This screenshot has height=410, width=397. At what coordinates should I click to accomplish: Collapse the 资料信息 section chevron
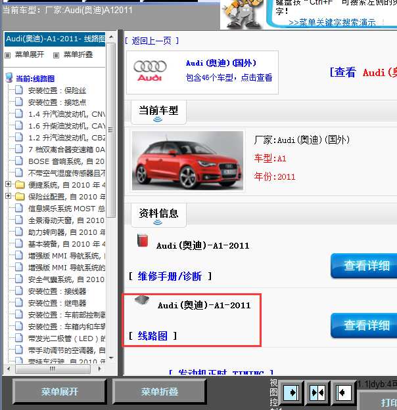pos(158,222)
